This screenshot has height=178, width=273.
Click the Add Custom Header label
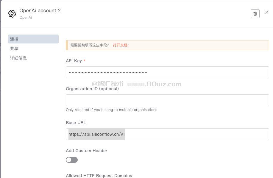[x=87, y=151]
